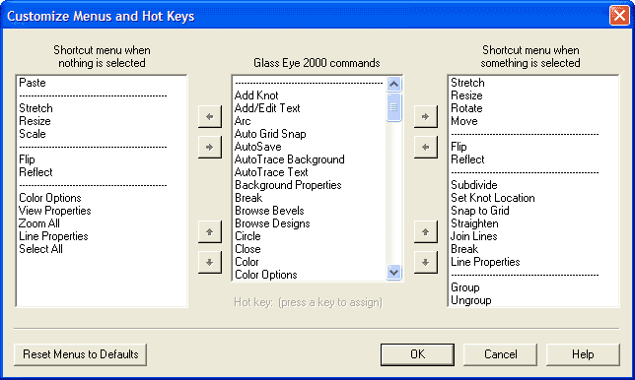Click the left menu move-up arrow
The width and height of the screenshot is (635, 380).
(210, 232)
